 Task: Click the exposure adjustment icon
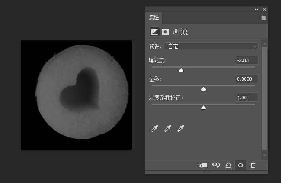155,32
